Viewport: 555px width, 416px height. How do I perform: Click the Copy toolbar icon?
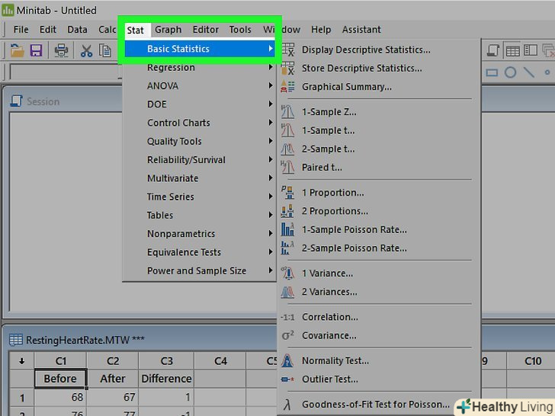tap(105, 50)
